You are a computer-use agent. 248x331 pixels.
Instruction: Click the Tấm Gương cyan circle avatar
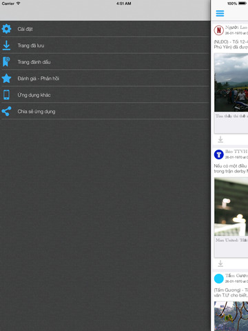[x=219, y=279]
